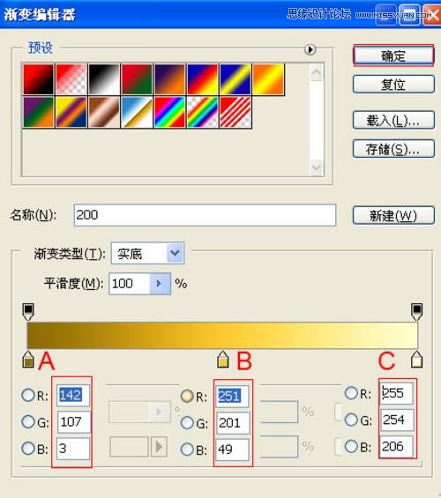
Task: Click the presets list scroll-down arrow
Action: [x=317, y=167]
